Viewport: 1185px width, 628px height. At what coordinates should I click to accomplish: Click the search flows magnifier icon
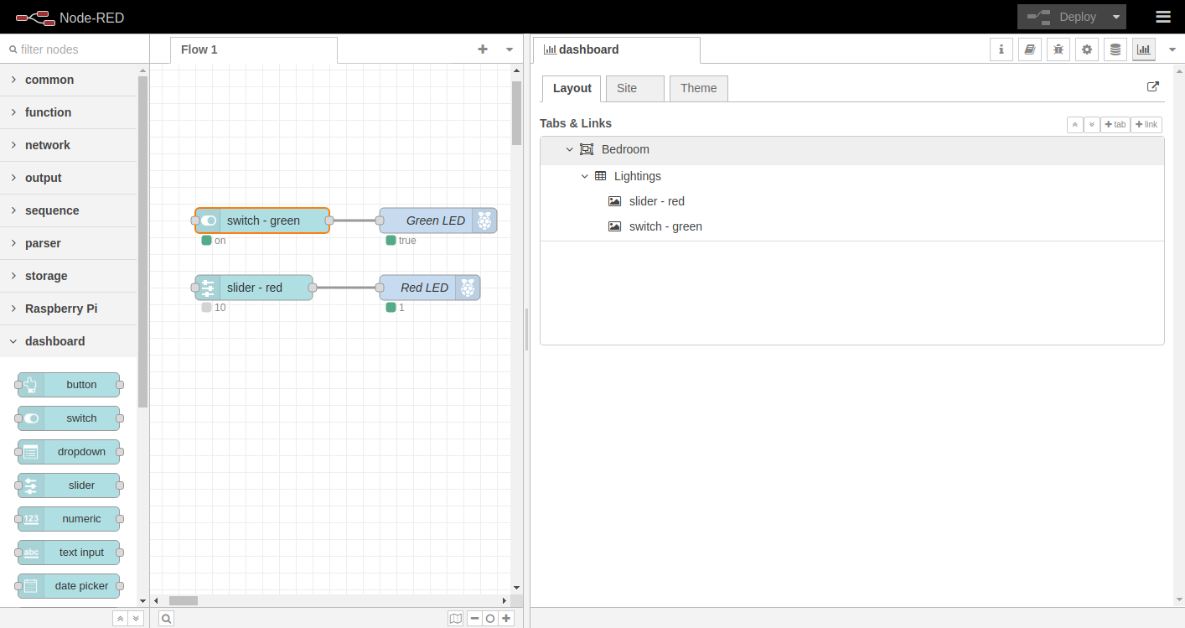[x=167, y=619]
